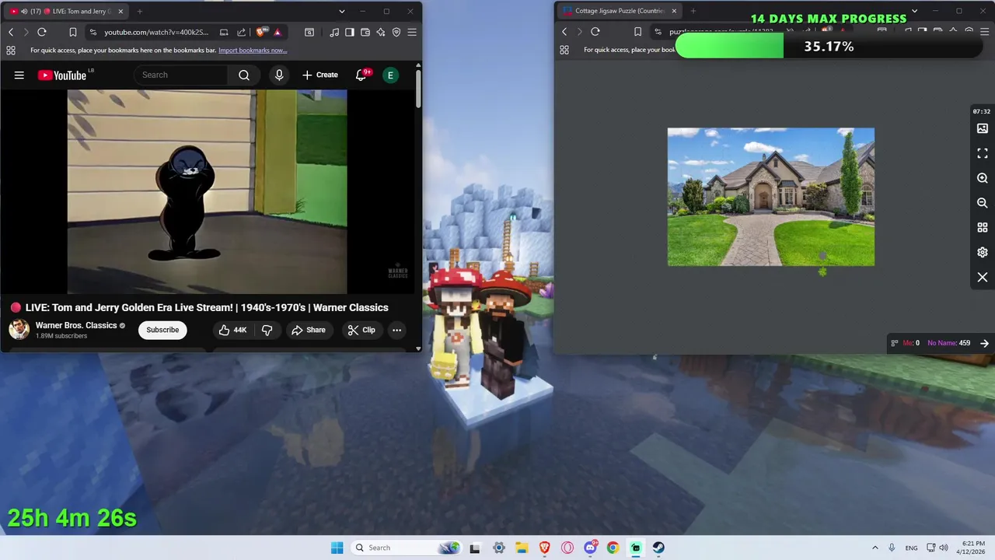Open the YouTube account avatar E
The height and width of the screenshot is (560, 995).
click(x=390, y=75)
